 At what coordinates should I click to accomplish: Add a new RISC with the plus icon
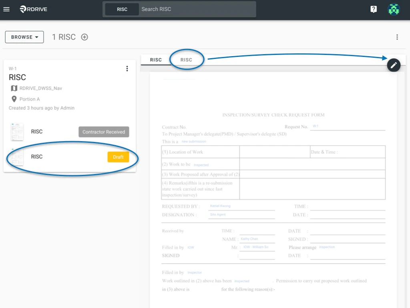[84, 37]
